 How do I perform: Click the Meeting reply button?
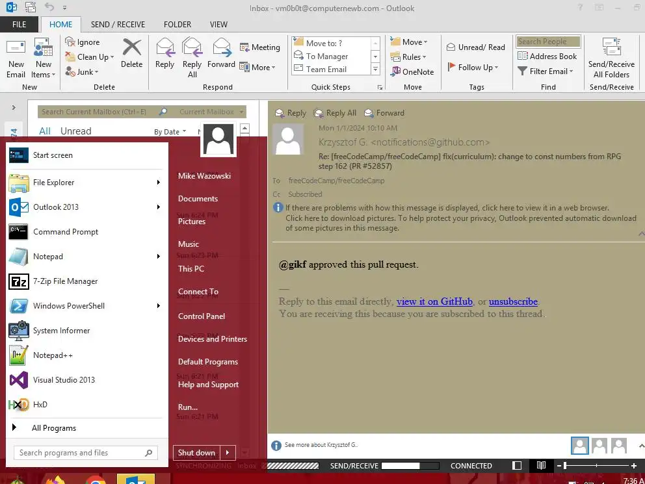(259, 47)
